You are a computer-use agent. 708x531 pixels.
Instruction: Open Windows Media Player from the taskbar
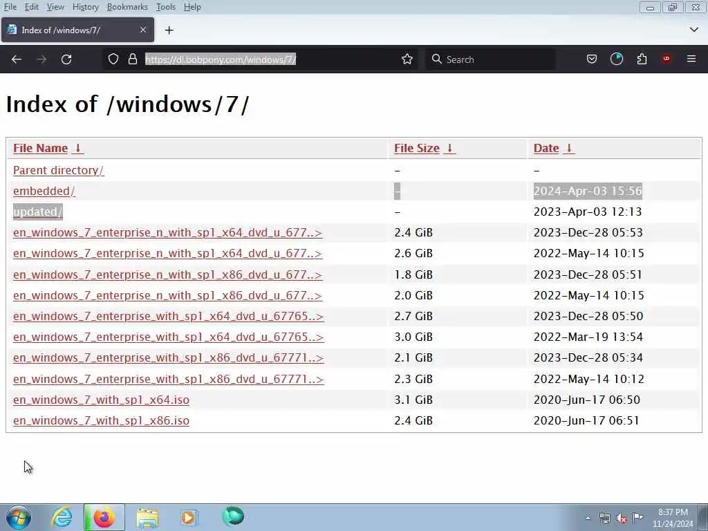tap(189, 517)
